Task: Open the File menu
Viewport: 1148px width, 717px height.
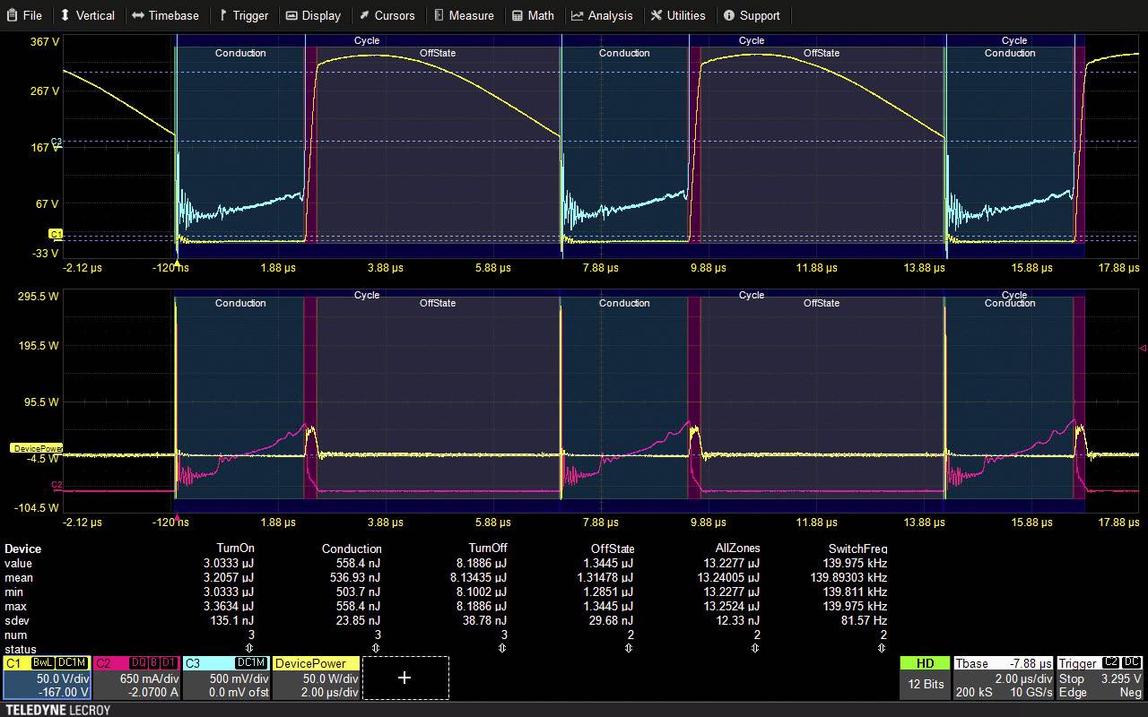Action: pyautogui.click(x=24, y=15)
